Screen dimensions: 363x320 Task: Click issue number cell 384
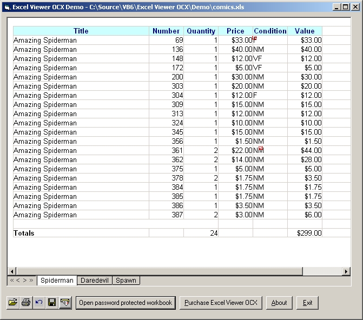pyautogui.click(x=166, y=187)
